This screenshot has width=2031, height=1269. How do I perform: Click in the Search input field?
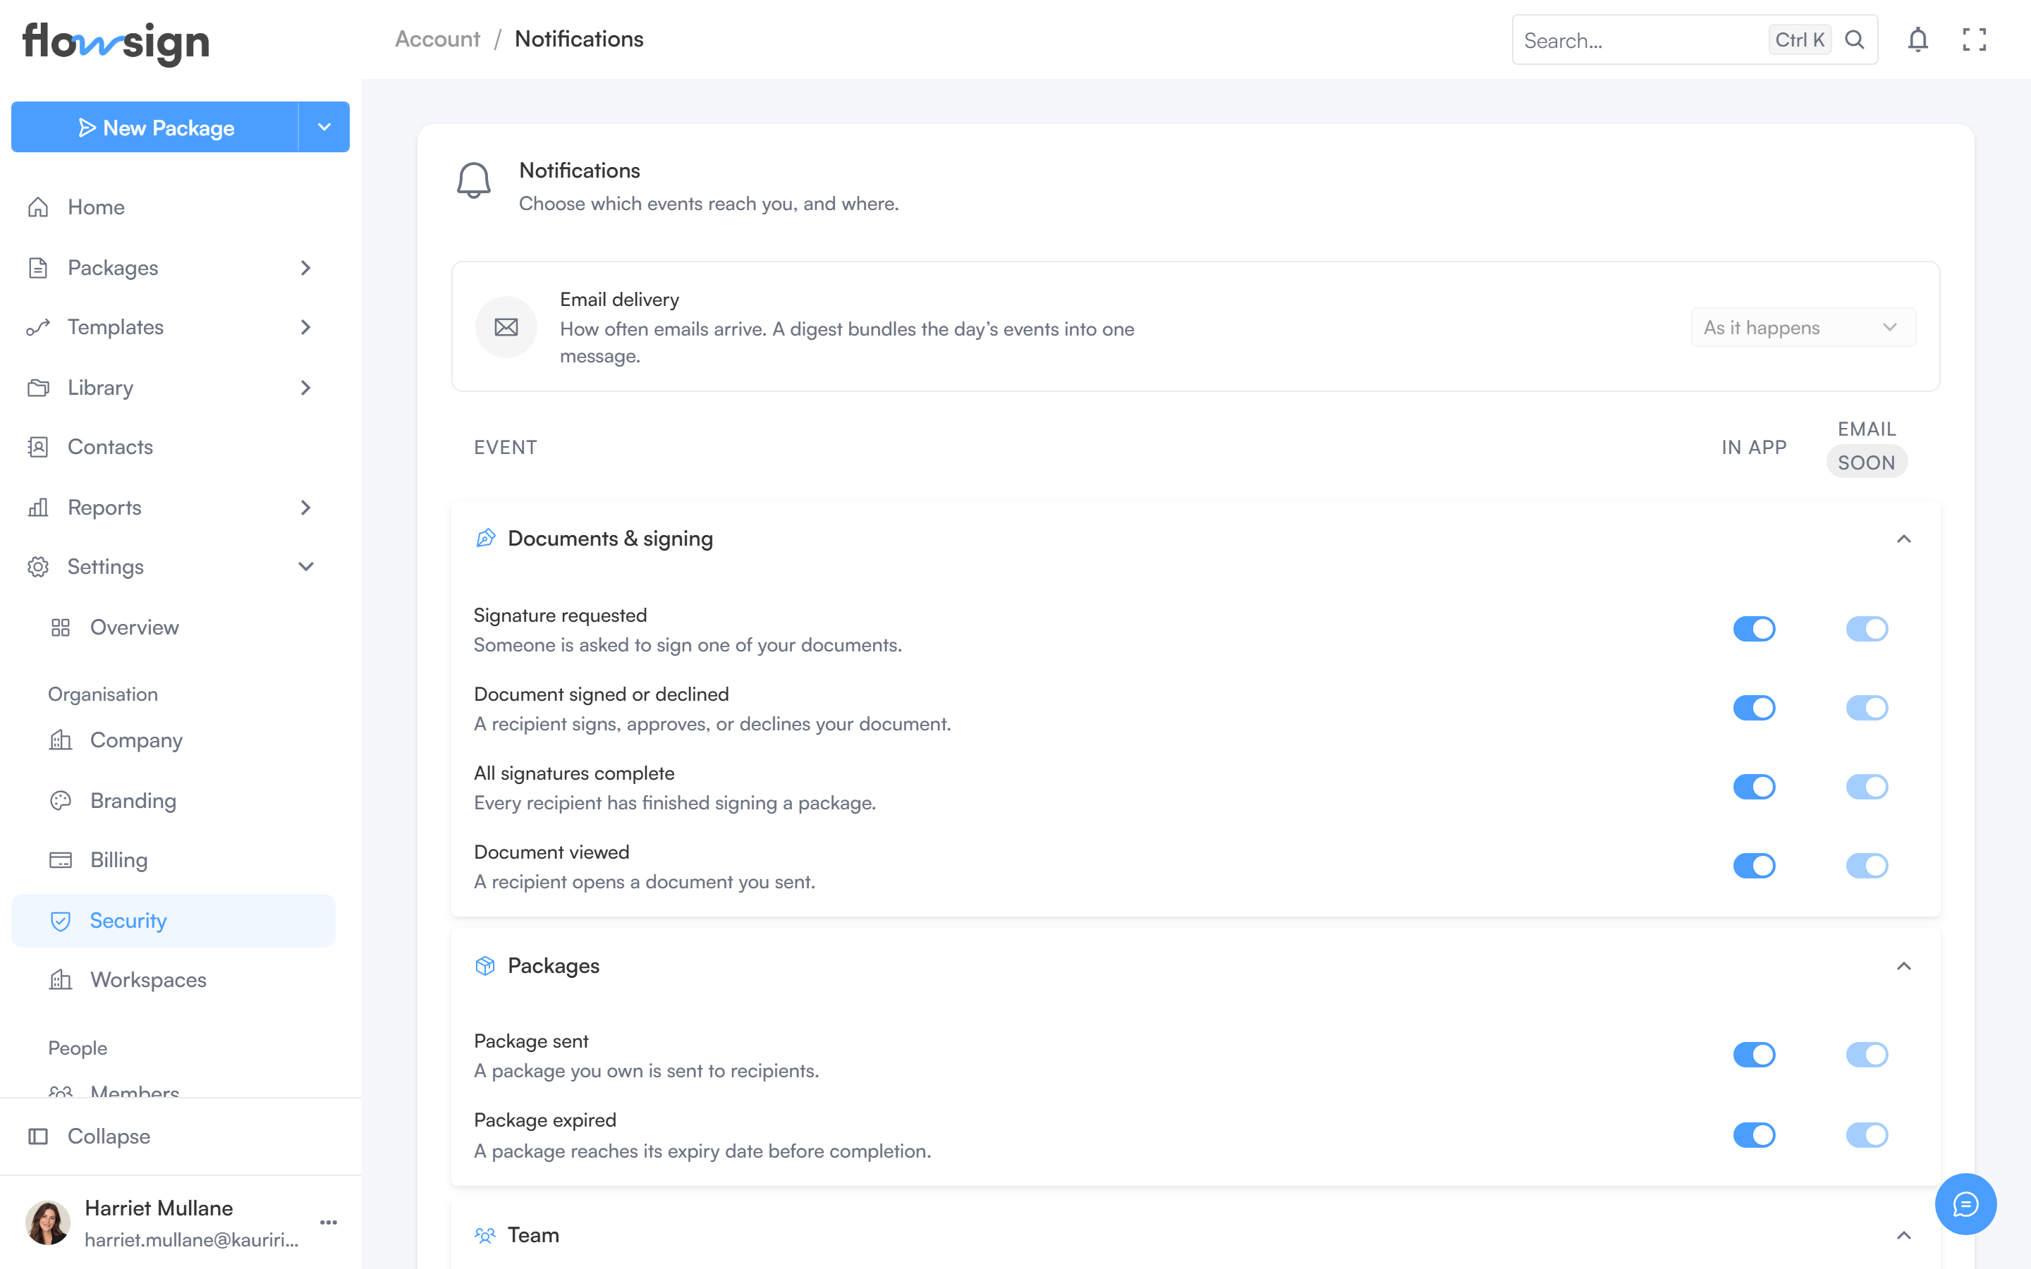pos(1641,39)
